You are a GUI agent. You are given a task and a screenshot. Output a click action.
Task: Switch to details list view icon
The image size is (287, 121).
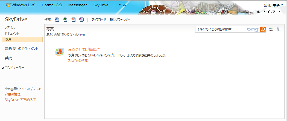(279, 29)
